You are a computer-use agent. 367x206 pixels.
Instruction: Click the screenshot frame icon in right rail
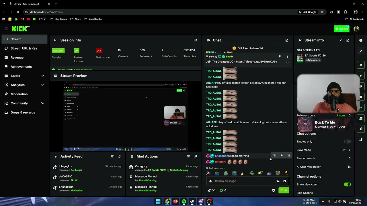coord(361,65)
